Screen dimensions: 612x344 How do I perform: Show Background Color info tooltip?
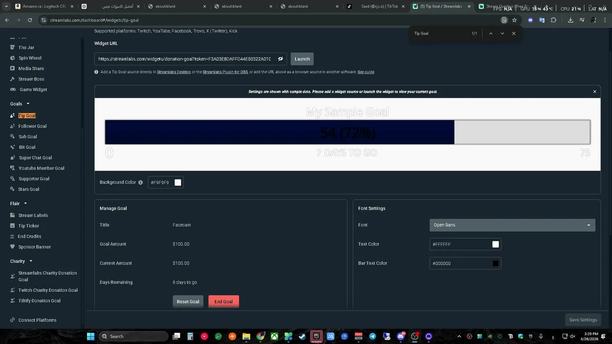click(141, 183)
